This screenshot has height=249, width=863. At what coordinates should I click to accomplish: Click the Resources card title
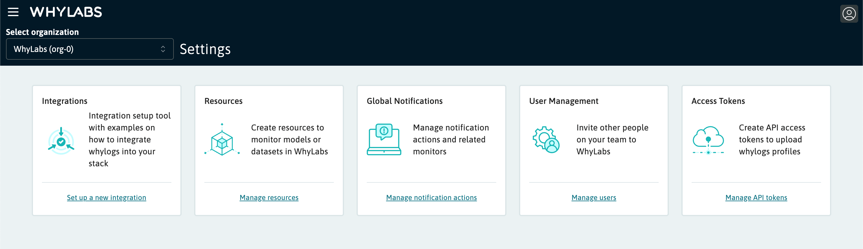(x=224, y=101)
